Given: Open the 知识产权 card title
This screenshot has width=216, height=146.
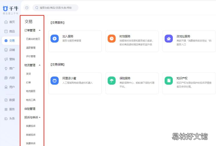Looking at the screenshot, I should tap(182, 78).
